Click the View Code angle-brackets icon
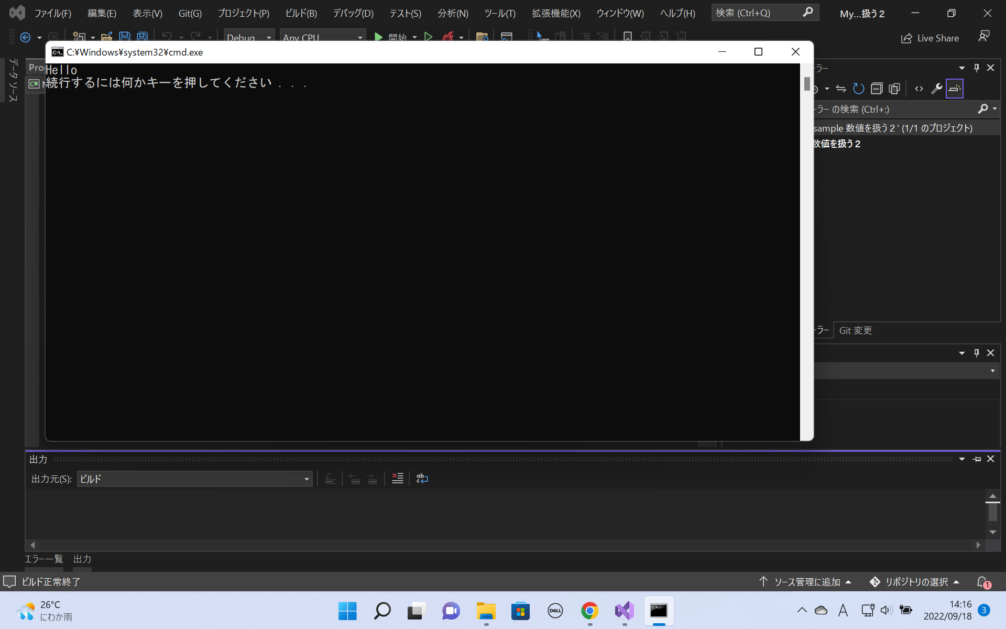 coord(919,89)
